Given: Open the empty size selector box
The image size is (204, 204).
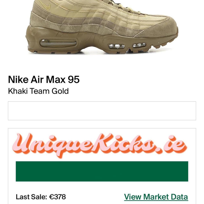Looking at the screenshot, I should point(102,111).
